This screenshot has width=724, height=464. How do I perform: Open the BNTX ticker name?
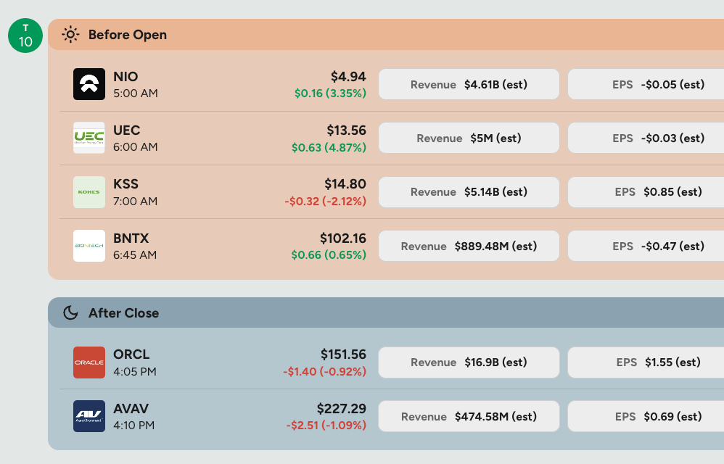pyautogui.click(x=131, y=239)
